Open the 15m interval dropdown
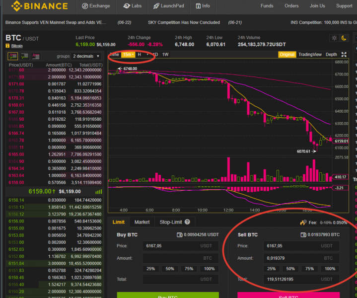 click(128, 55)
